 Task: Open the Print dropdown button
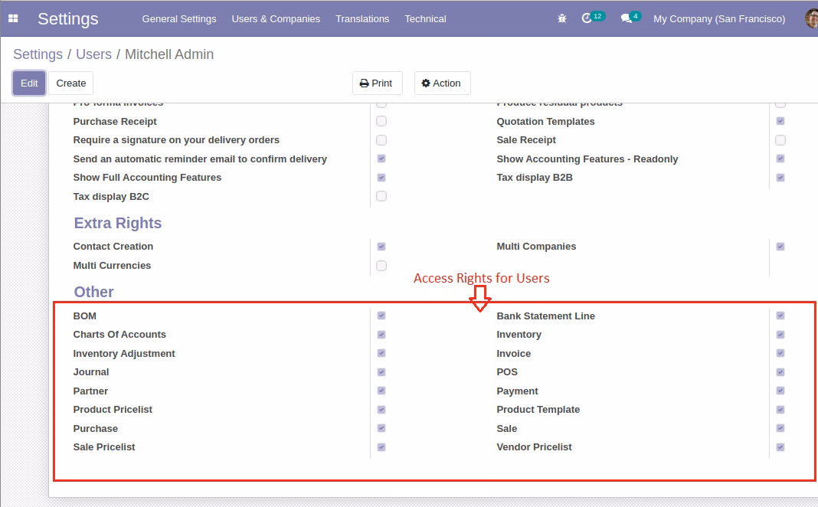coord(377,83)
